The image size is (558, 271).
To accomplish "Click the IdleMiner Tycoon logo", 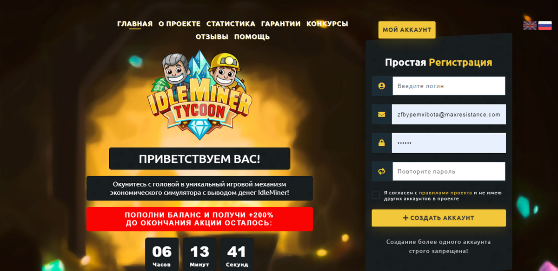I will click(x=199, y=95).
